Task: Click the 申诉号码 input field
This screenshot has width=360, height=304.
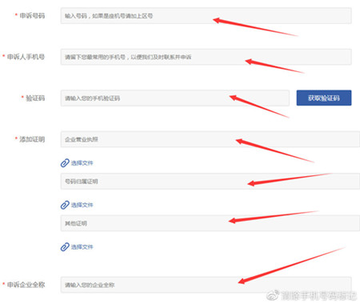Action: click(x=206, y=16)
